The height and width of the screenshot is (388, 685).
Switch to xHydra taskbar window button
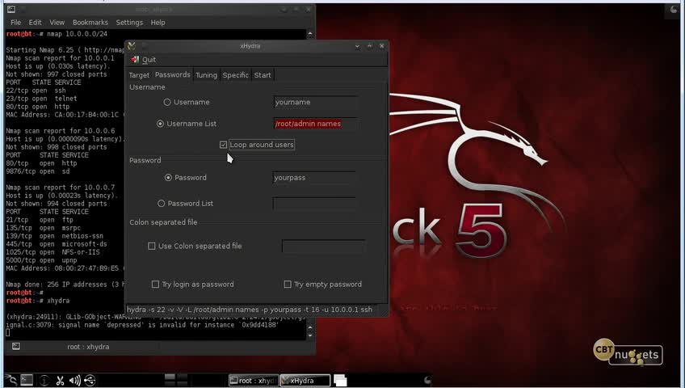[x=305, y=381]
